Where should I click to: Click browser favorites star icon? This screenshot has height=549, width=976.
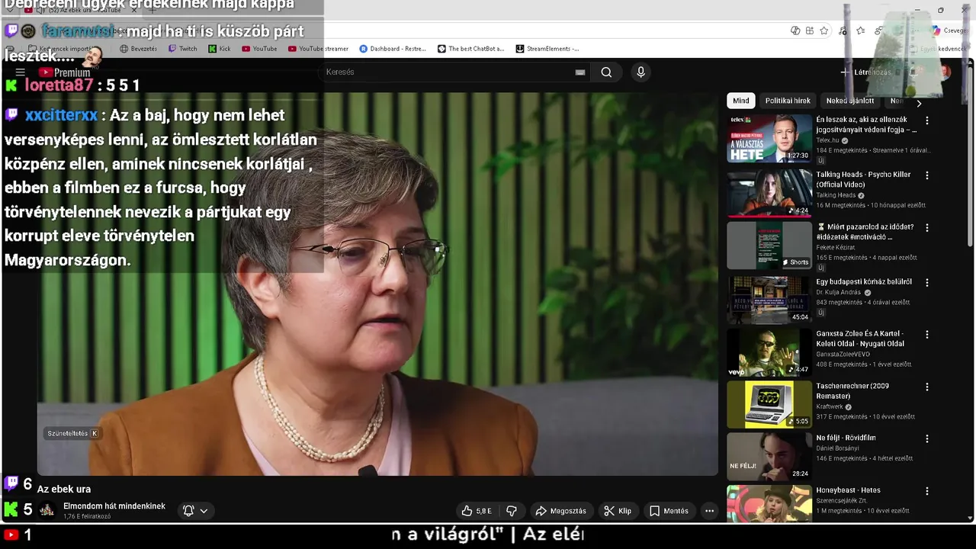[x=824, y=30]
